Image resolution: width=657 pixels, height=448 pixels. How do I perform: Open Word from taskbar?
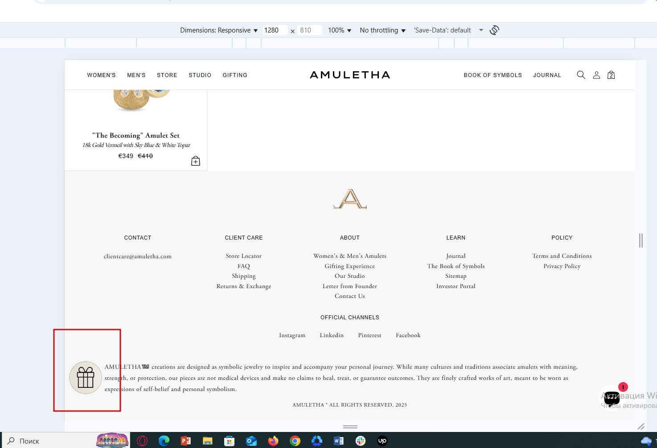pyautogui.click(x=339, y=441)
